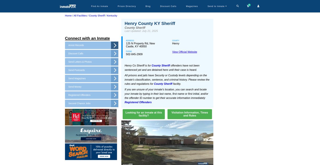Click the InmateAid logo
The image size is (320, 165).
(68, 6)
